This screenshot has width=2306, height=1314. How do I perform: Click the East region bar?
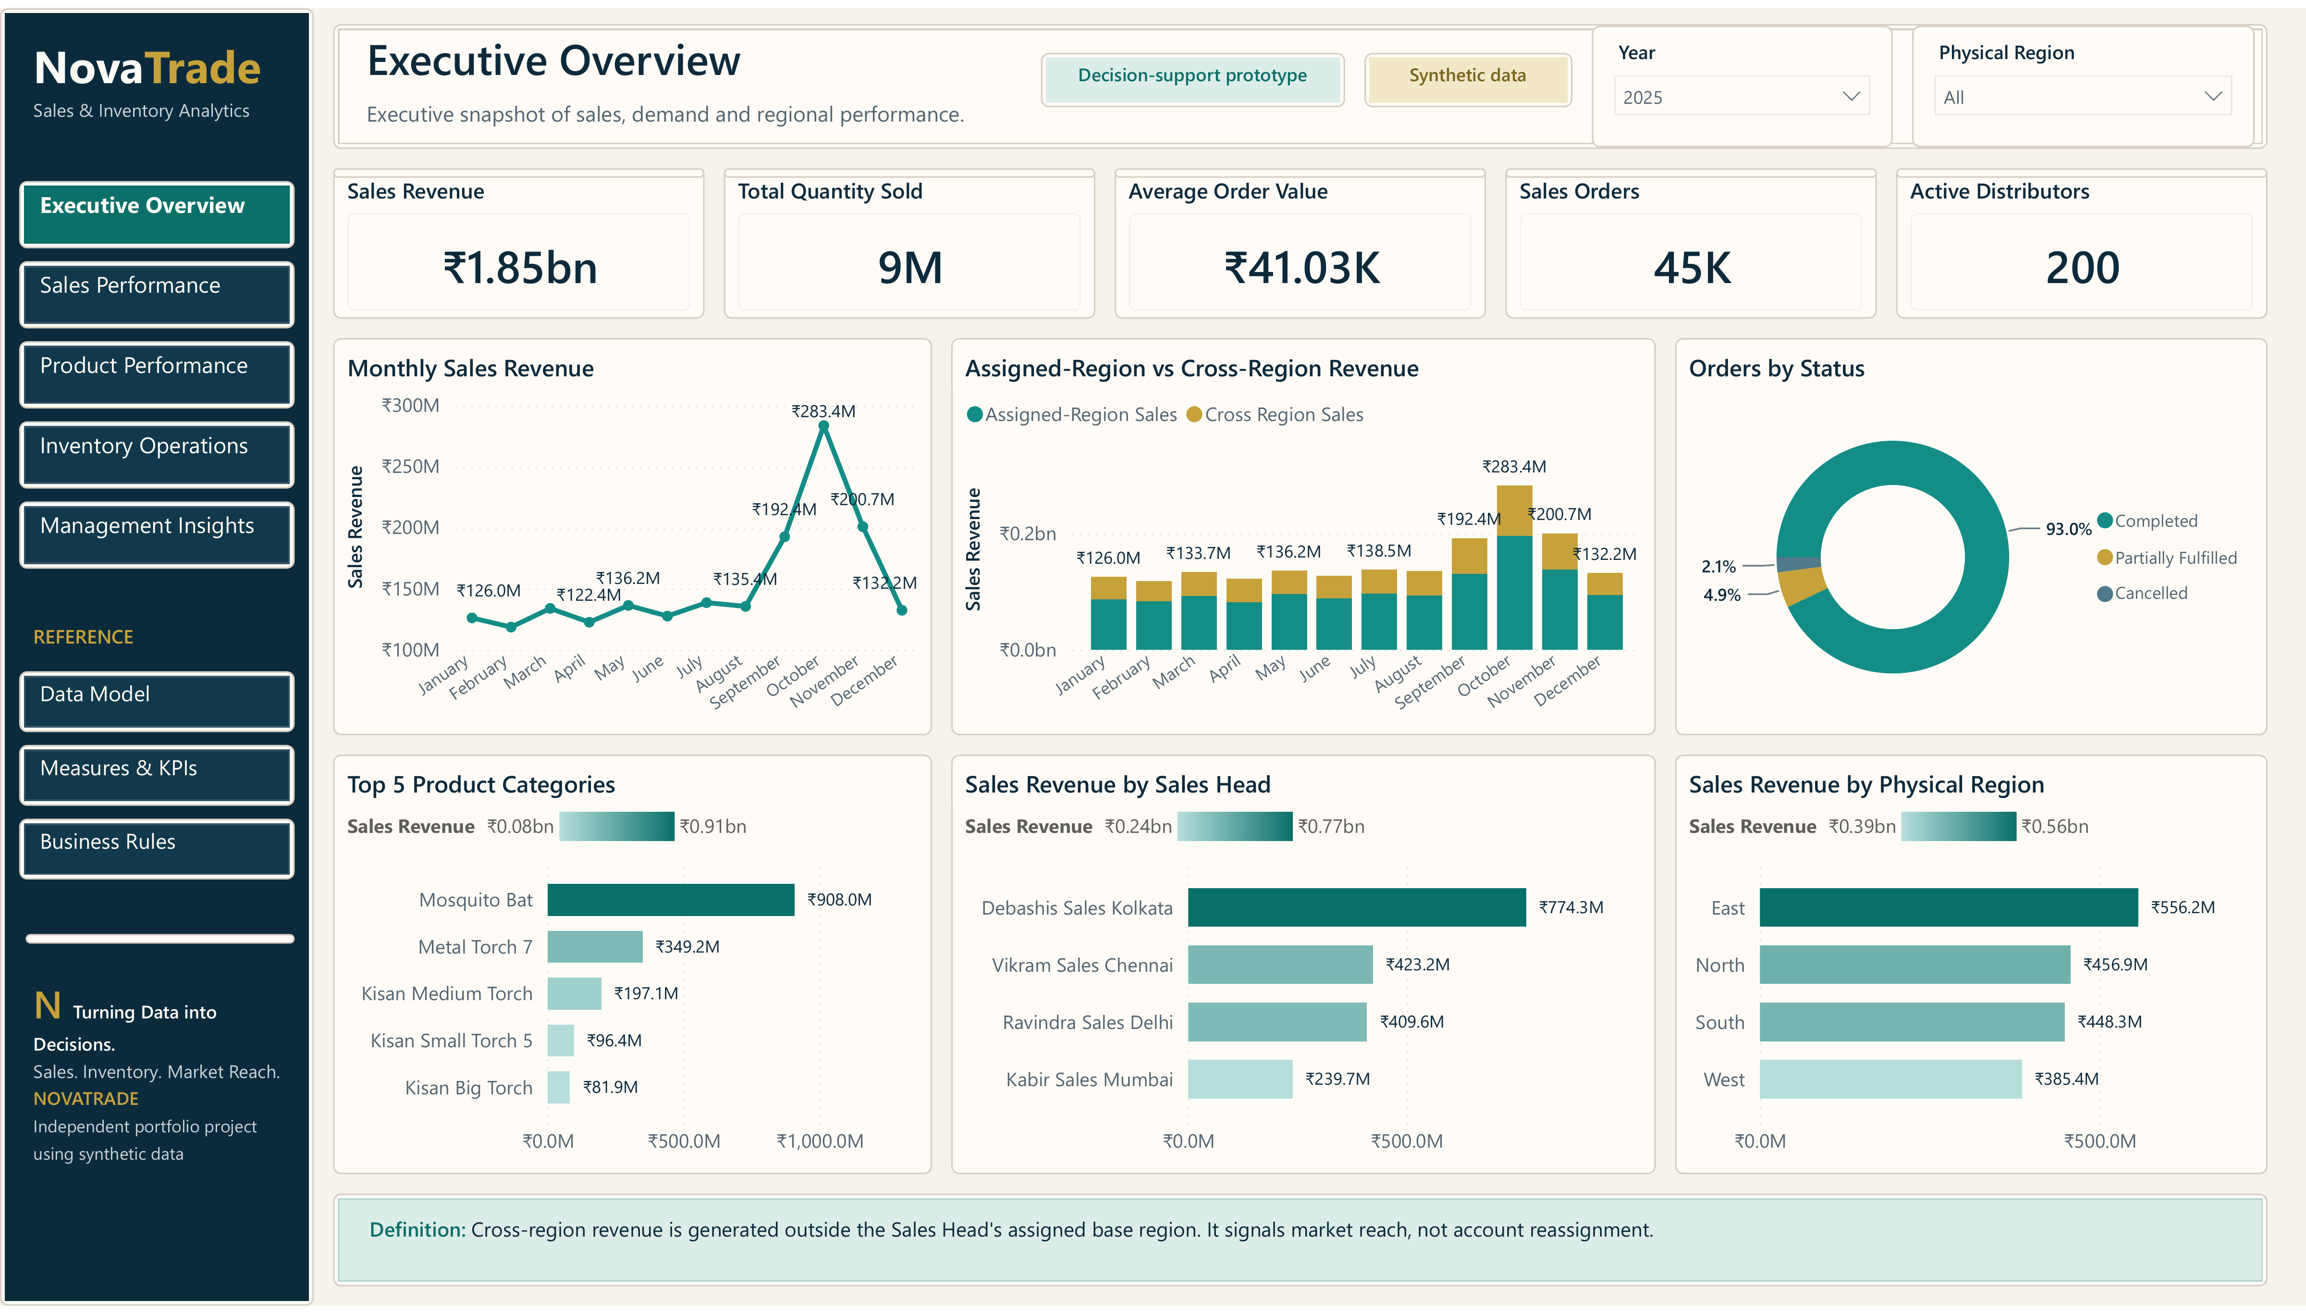(1949, 908)
